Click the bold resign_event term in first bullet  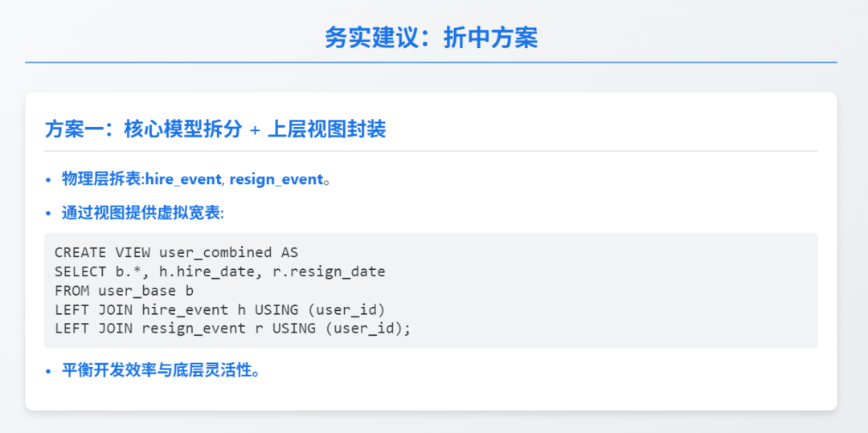[x=276, y=179]
